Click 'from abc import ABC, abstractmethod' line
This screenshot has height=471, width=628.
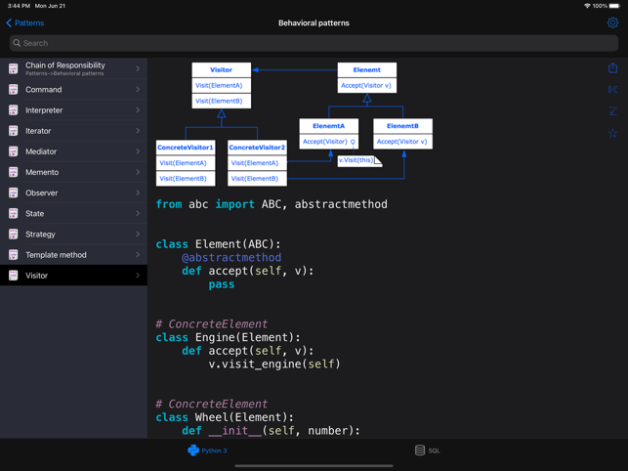pyautogui.click(x=272, y=204)
